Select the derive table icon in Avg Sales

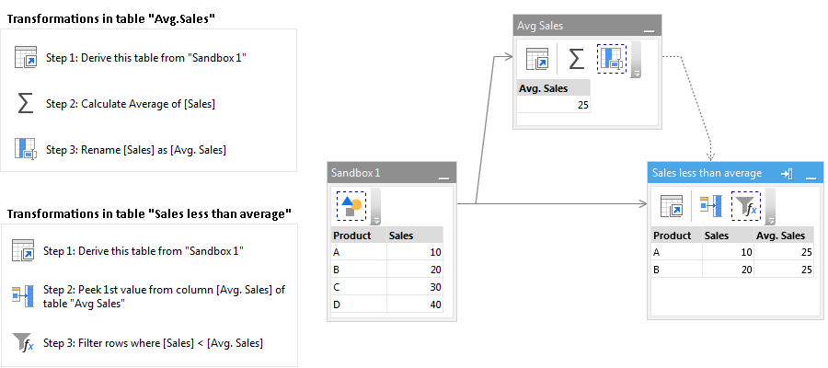pyautogui.click(x=537, y=59)
